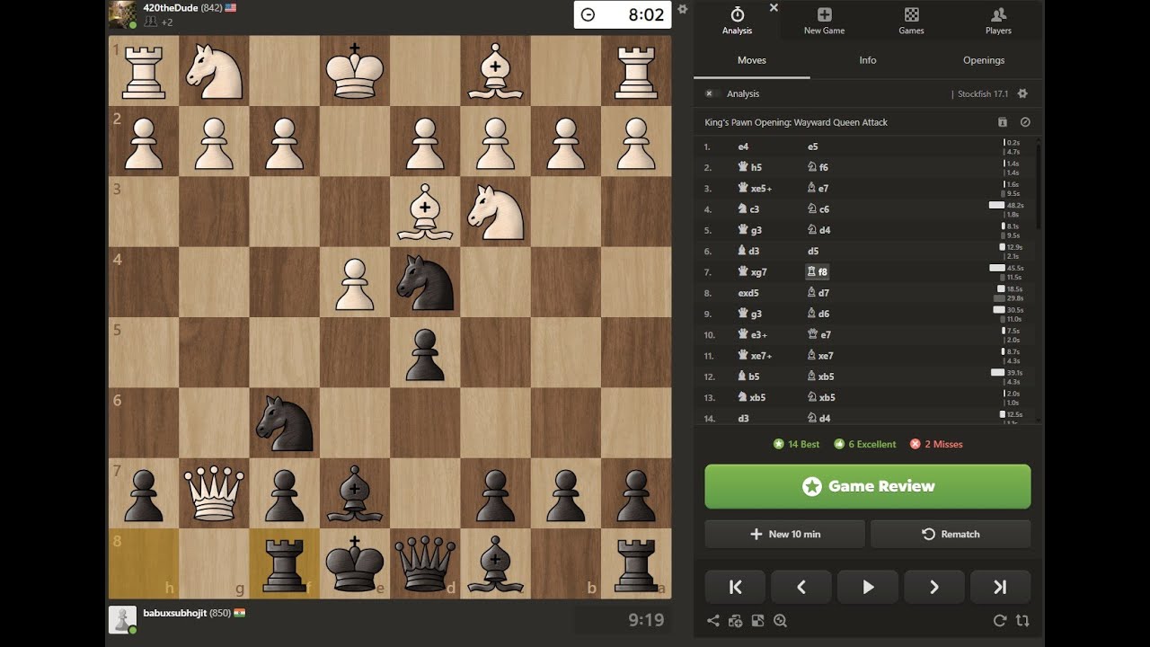This screenshot has width=1150, height=647.
Task: Open the self-analysis magnifier icon
Action: click(x=780, y=620)
